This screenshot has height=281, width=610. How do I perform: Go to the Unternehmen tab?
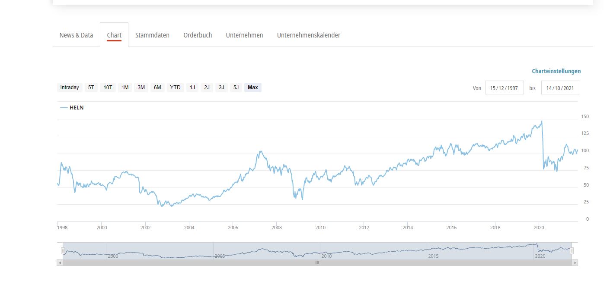tap(244, 35)
